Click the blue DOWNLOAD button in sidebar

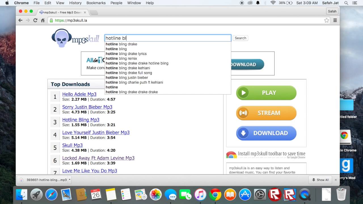[x=266, y=133]
